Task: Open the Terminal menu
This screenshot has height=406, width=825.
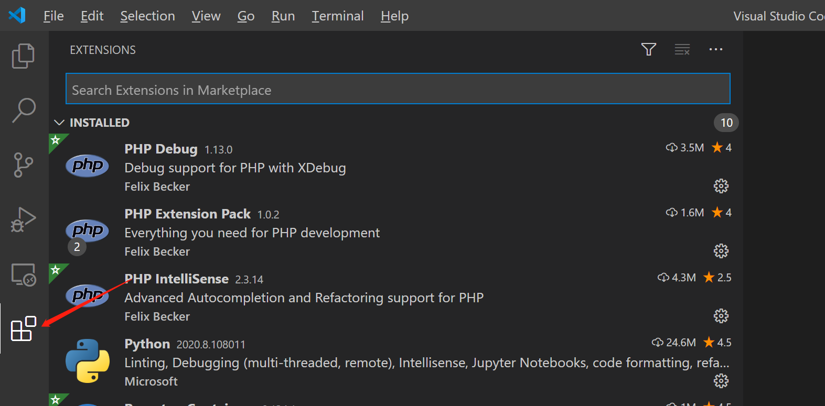Action: 337,16
